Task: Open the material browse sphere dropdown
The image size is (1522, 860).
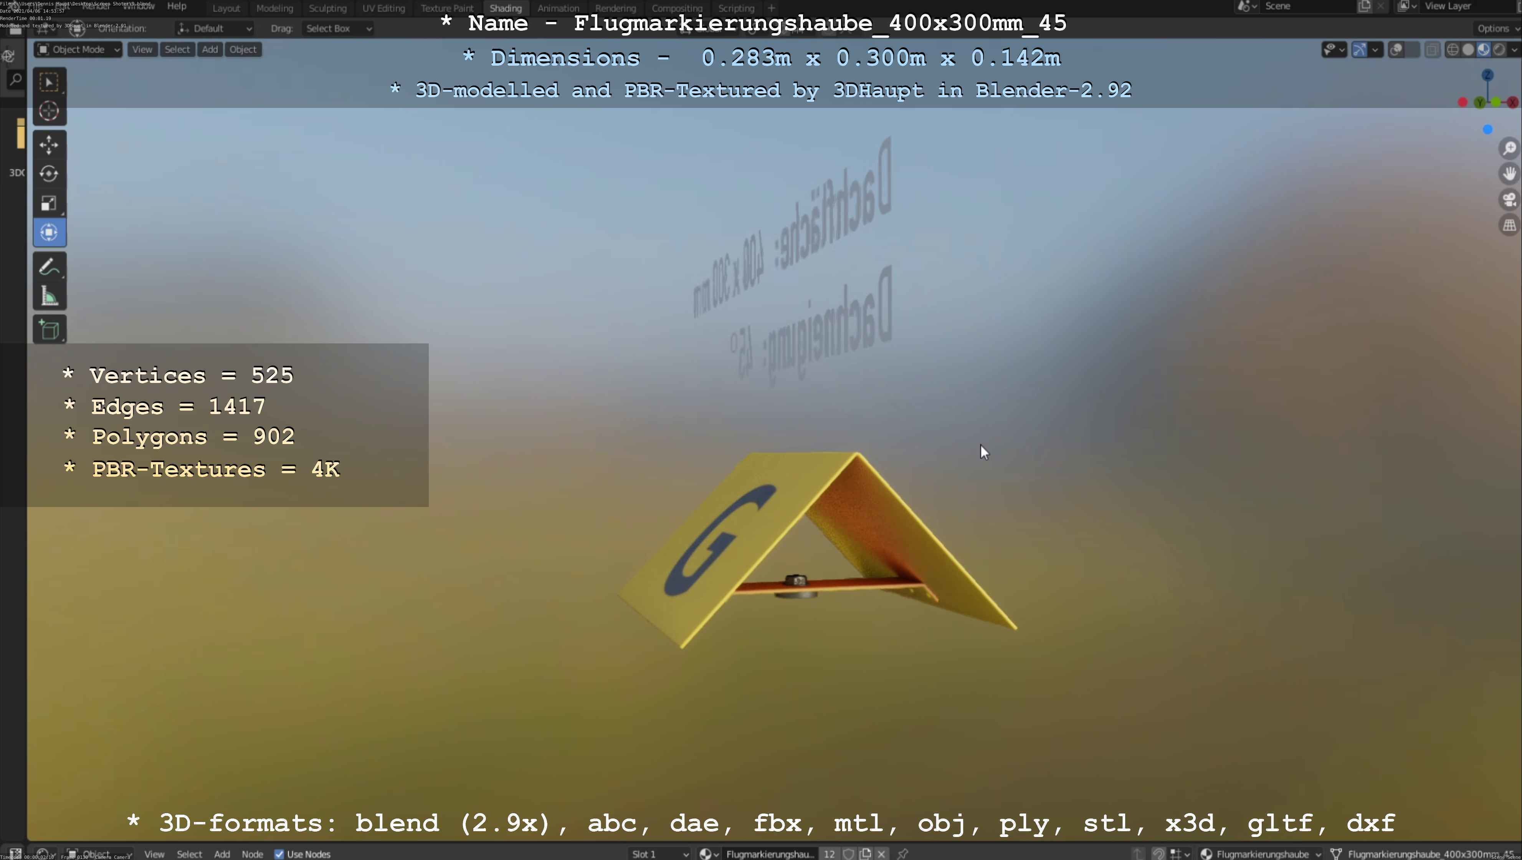Action: click(x=709, y=853)
